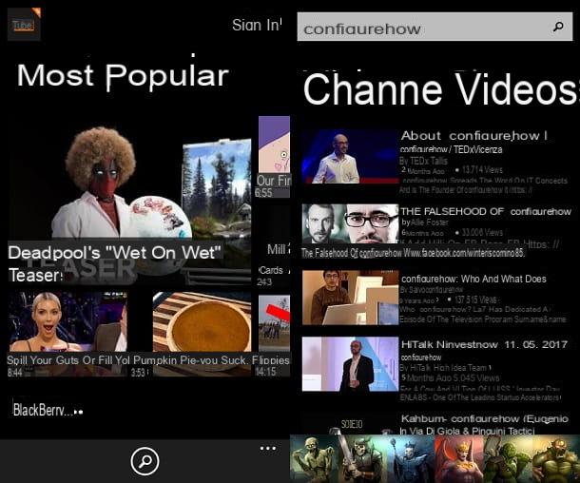Open the three-dot more options menu
This screenshot has width=580, height=483.
click(268, 449)
